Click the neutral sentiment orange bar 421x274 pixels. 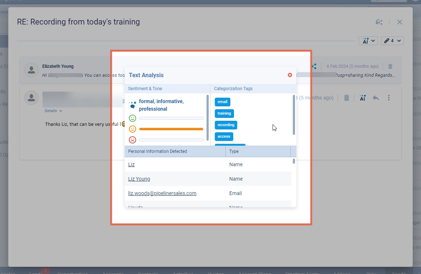tap(171, 129)
